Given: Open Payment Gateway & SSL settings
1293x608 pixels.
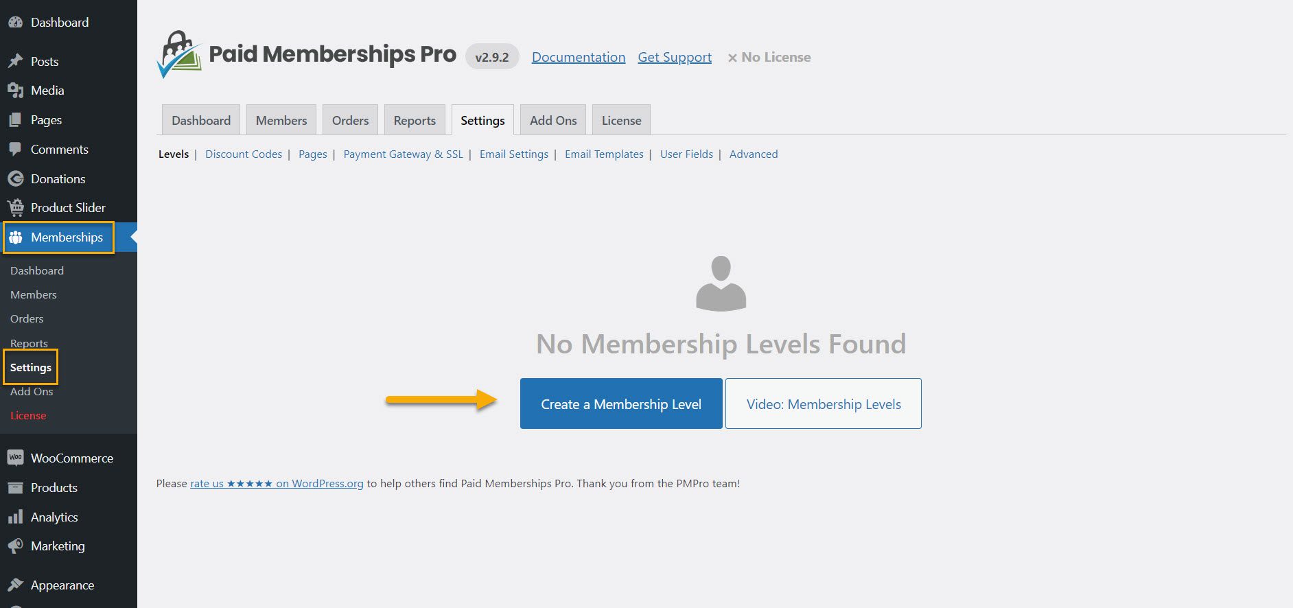Looking at the screenshot, I should coord(403,154).
